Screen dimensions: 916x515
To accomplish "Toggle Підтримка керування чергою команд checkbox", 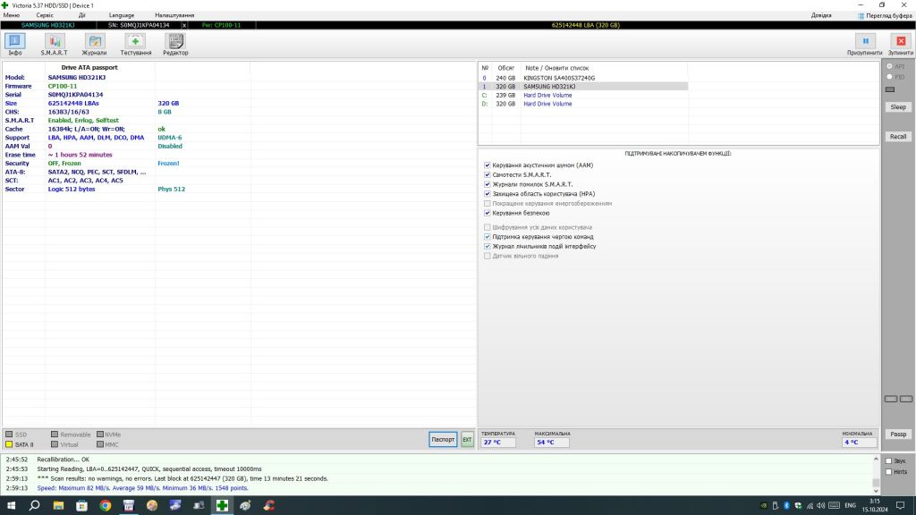I will [488, 237].
